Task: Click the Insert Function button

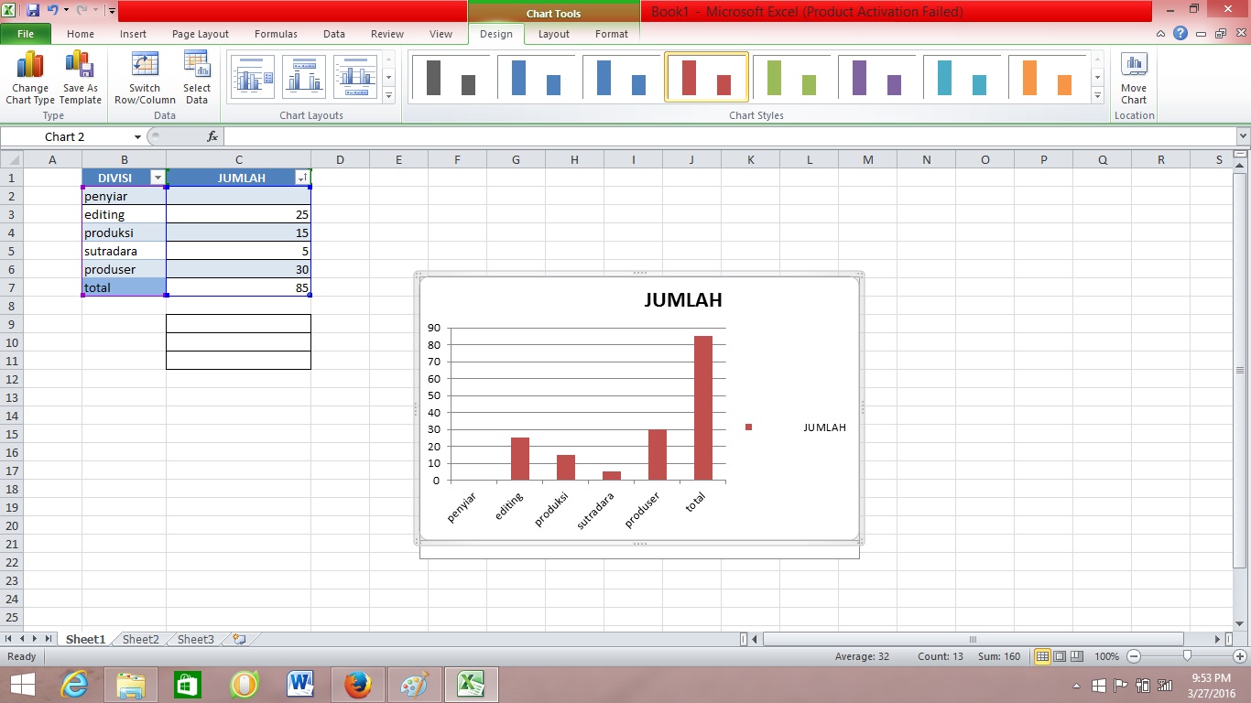Action: [212, 135]
